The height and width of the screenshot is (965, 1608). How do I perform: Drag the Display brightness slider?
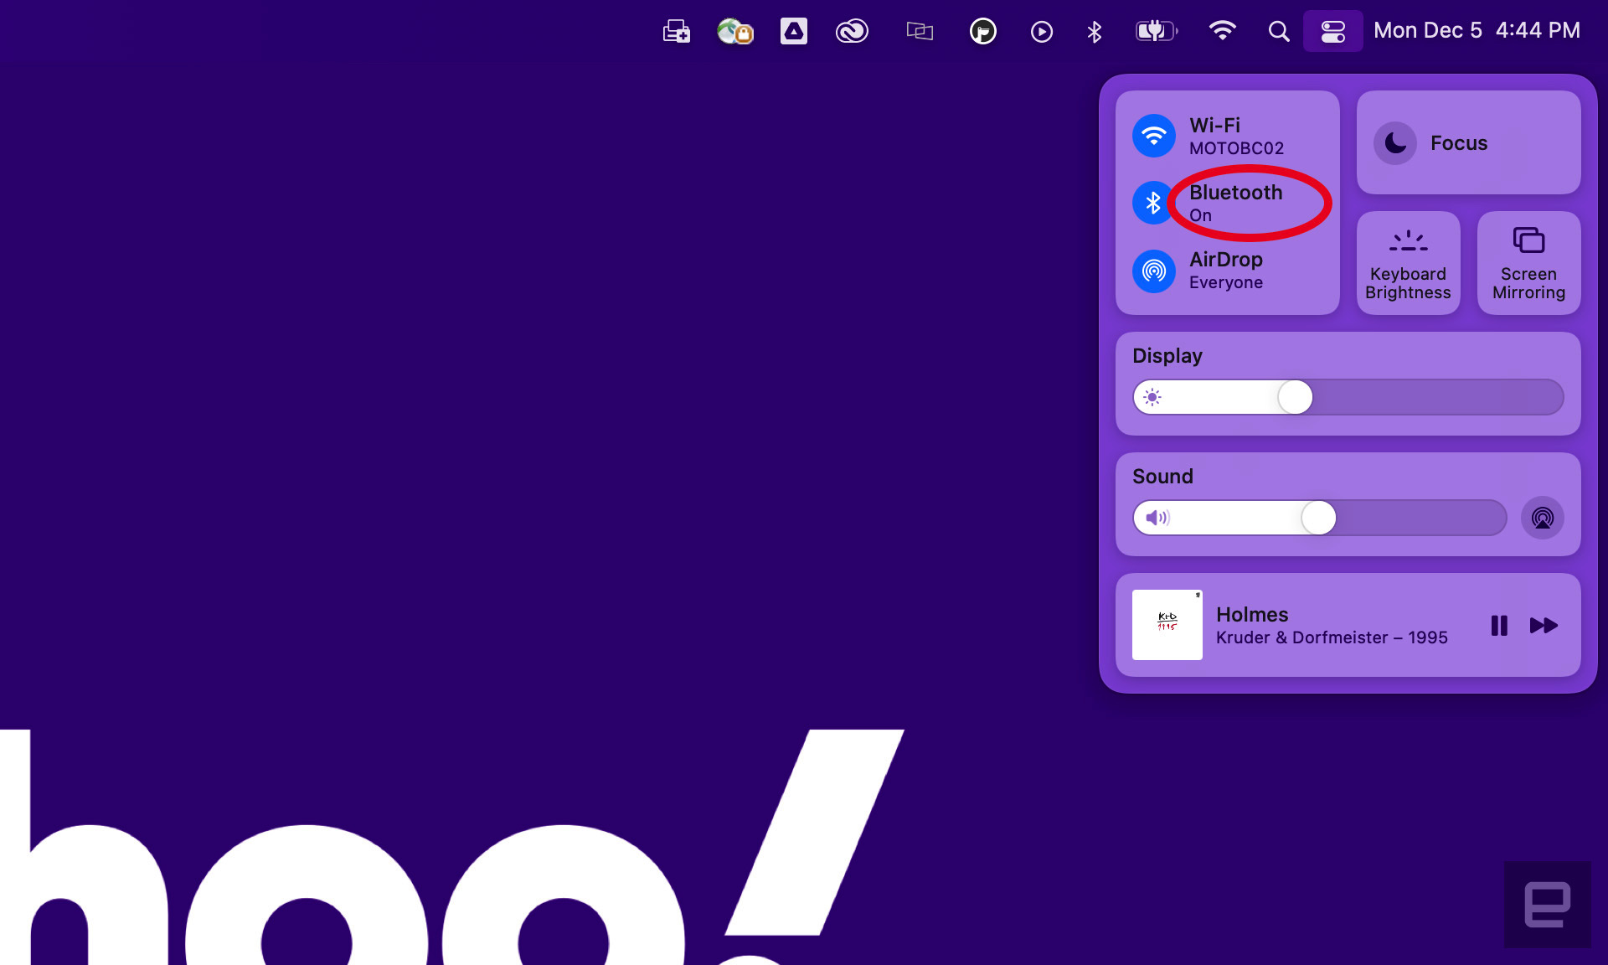[x=1296, y=398]
